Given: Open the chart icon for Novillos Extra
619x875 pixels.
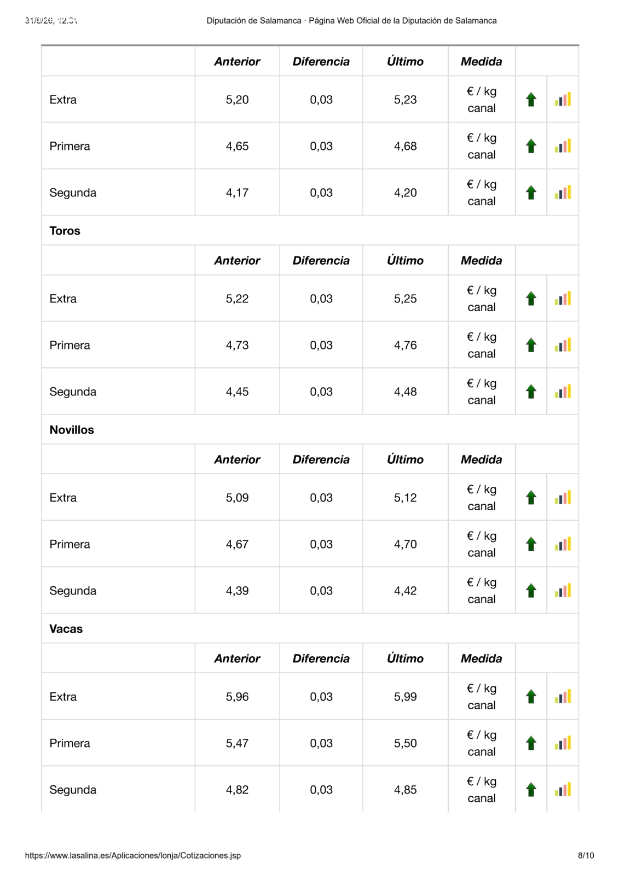Looking at the screenshot, I should [x=563, y=498].
